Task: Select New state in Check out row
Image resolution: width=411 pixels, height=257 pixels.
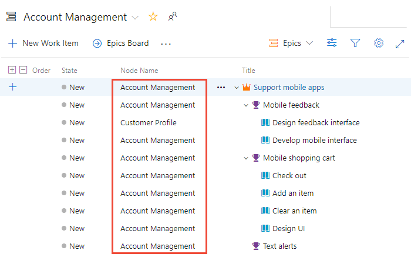Action: tap(73, 175)
